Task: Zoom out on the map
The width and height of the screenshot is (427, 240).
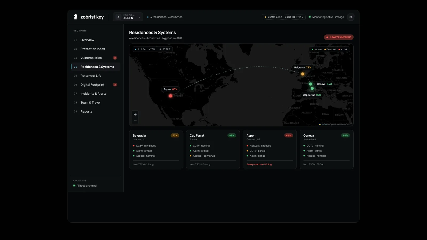Action: pos(135,121)
